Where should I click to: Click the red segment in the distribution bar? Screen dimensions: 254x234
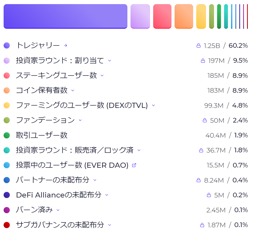point(162,16)
